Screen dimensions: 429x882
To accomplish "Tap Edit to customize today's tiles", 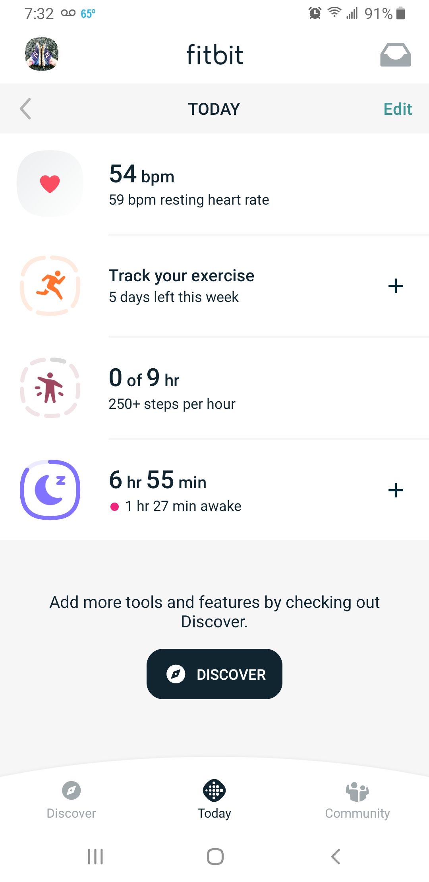I will (397, 109).
